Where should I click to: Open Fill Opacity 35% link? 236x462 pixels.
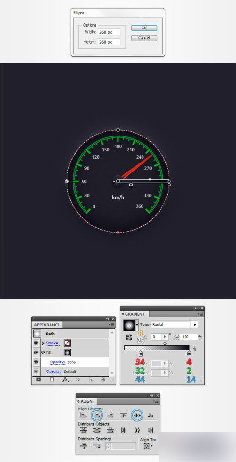(x=57, y=362)
